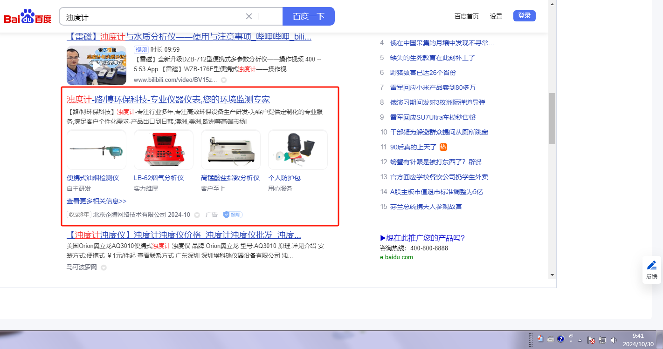This screenshot has width=663, height=349.
Task: Click the video tag 视频 label
Action: coord(141,50)
